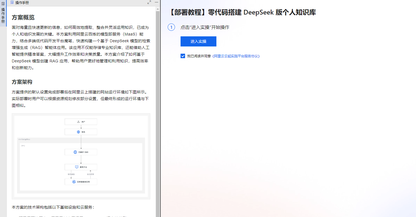This screenshot has height=217, width=416.
Task: Click the architecture diagram image
Action: [81, 156]
